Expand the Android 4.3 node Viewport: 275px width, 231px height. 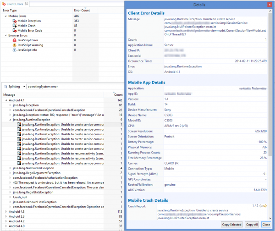pos(6,212)
